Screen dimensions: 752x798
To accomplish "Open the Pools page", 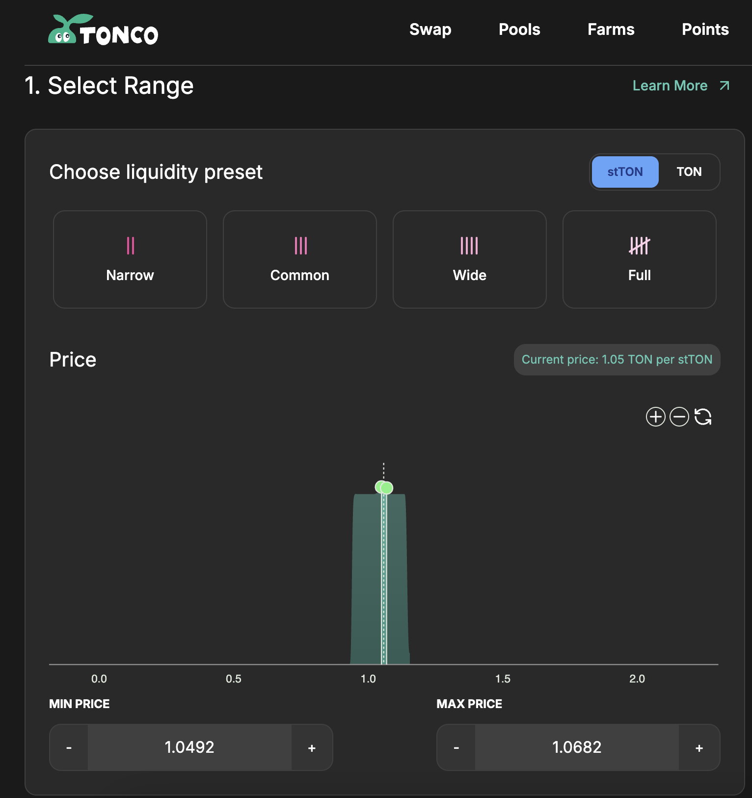I will [519, 29].
